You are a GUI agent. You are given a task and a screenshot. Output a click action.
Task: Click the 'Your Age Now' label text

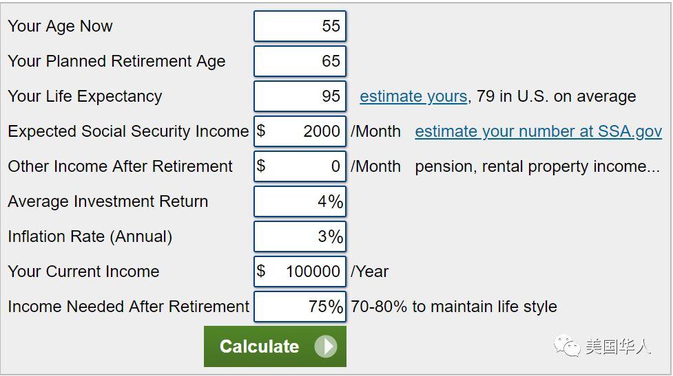click(x=60, y=27)
